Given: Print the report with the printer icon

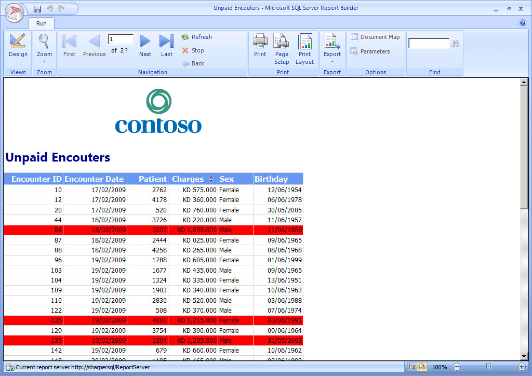Looking at the screenshot, I should [x=260, y=45].
